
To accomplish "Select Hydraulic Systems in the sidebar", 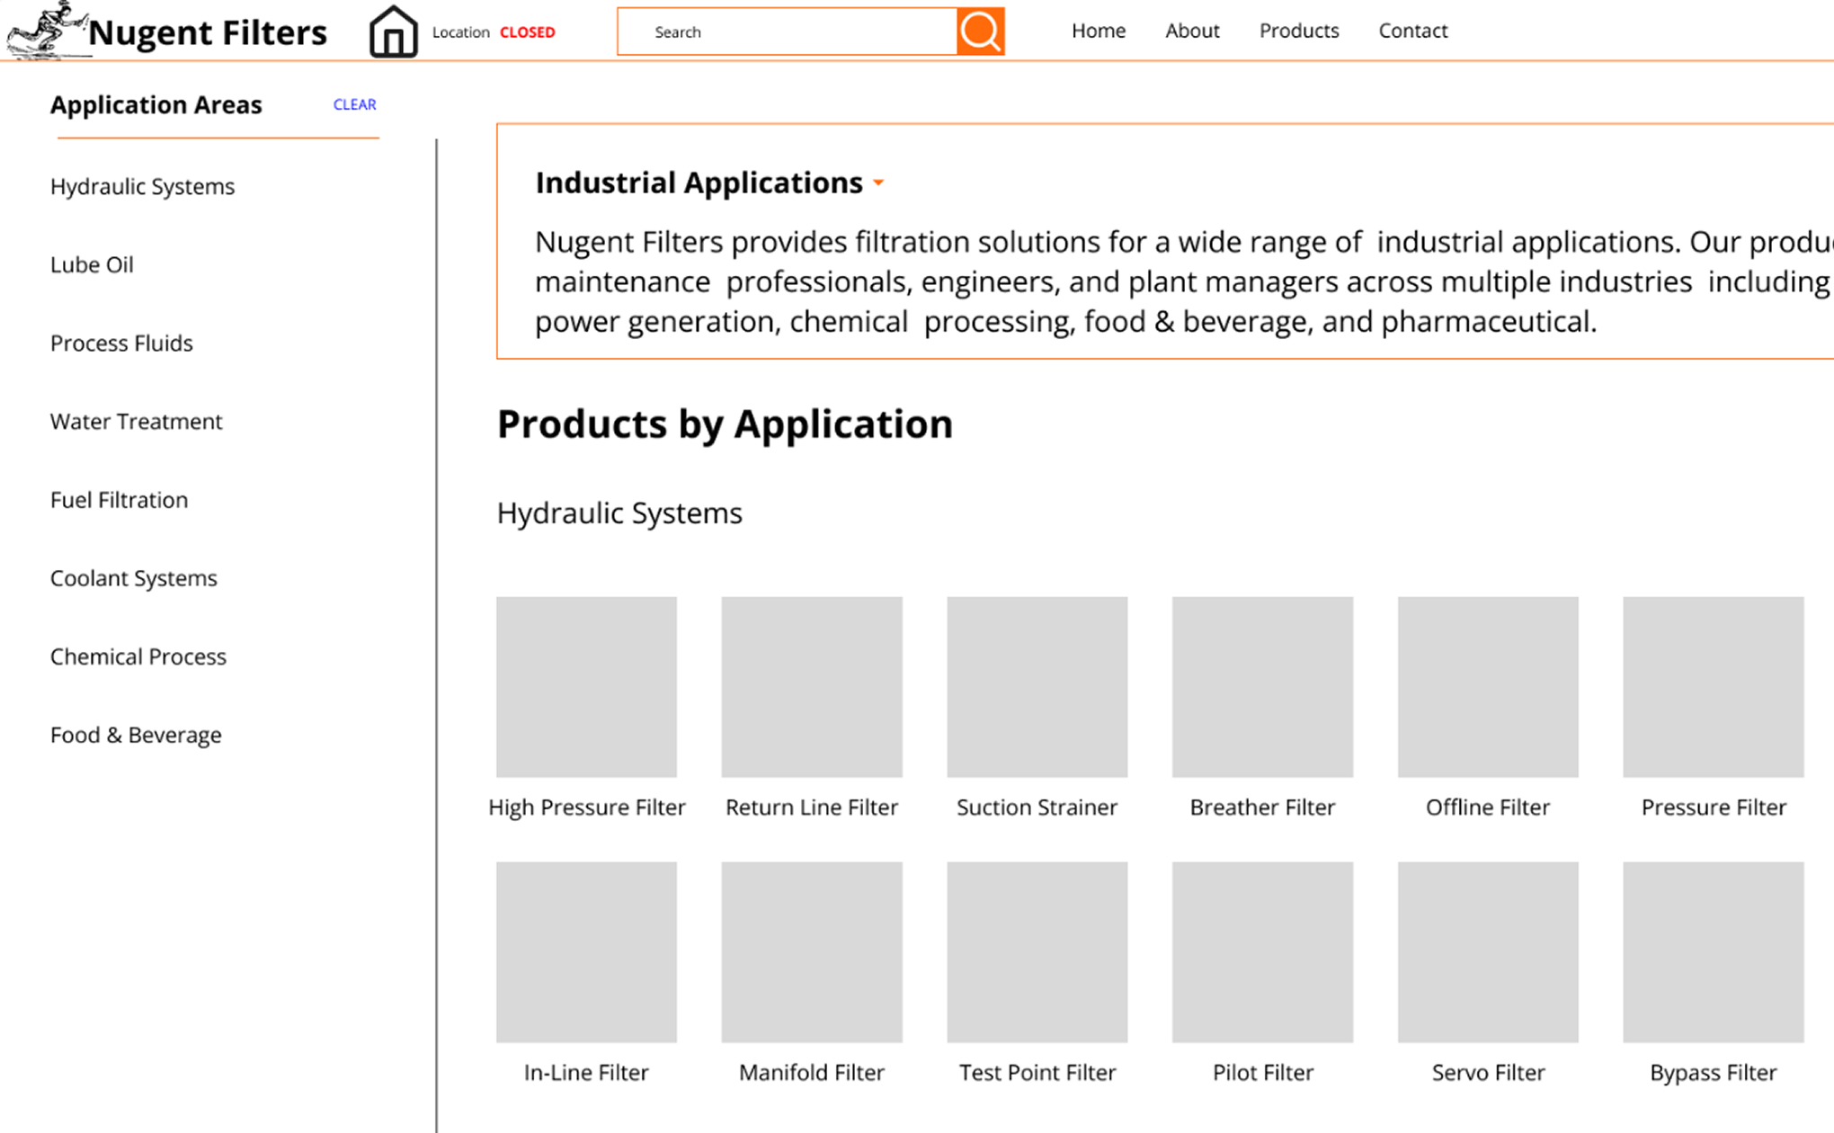I will pyautogui.click(x=142, y=186).
